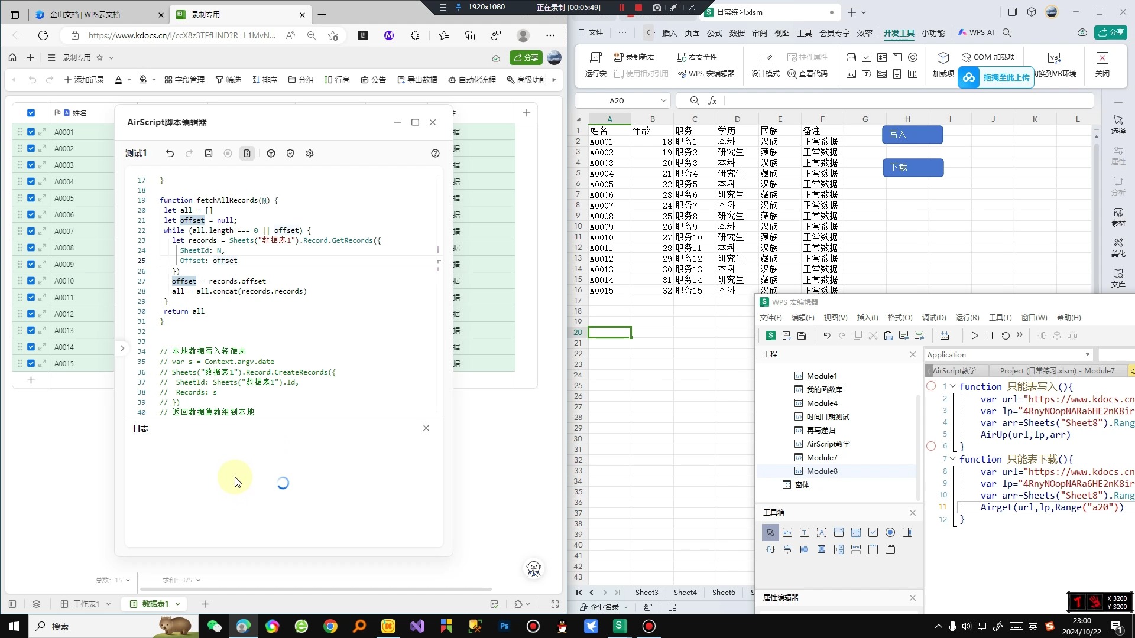The width and height of the screenshot is (1135, 638).
Task: Open AirScript editor settings gear
Action: coord(310,154)
